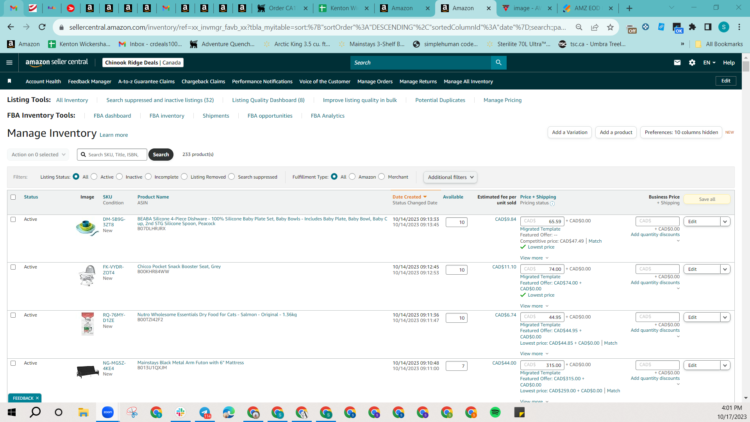Open Telegram from the taskbar

coord(205,412)
